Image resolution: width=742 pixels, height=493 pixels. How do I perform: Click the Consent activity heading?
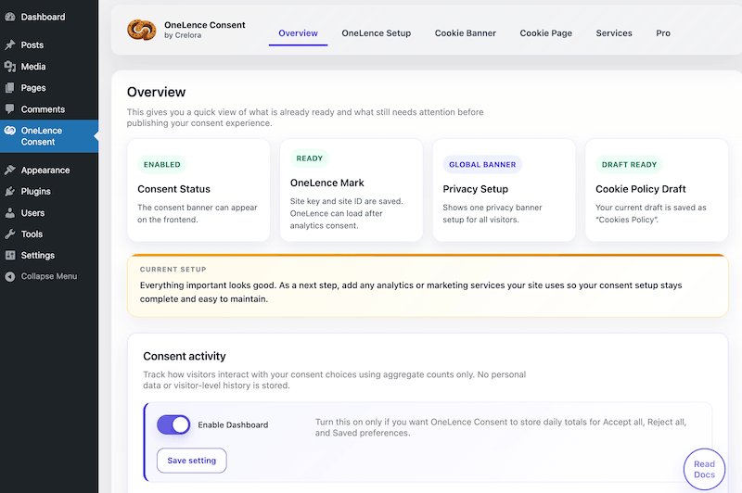pos(184,356)
